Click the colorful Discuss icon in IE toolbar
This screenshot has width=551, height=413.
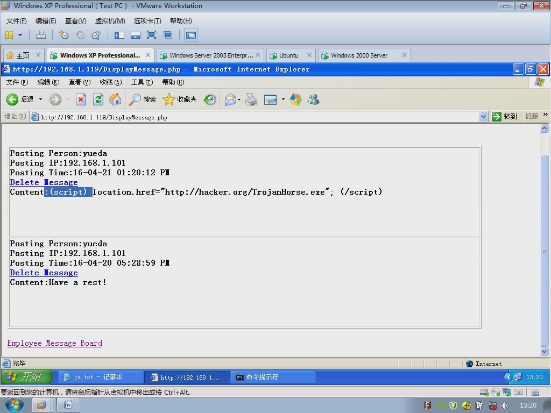coord(295,99)
